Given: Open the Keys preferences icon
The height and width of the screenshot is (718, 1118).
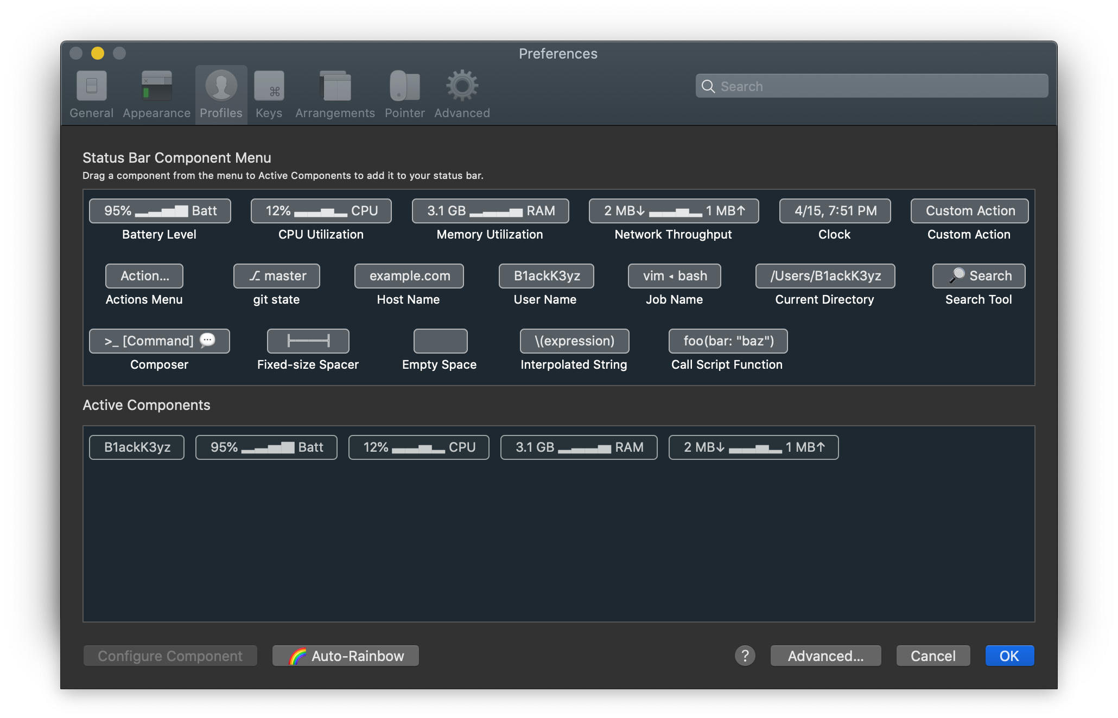Looking at the screenshot, I should (269, 87).
